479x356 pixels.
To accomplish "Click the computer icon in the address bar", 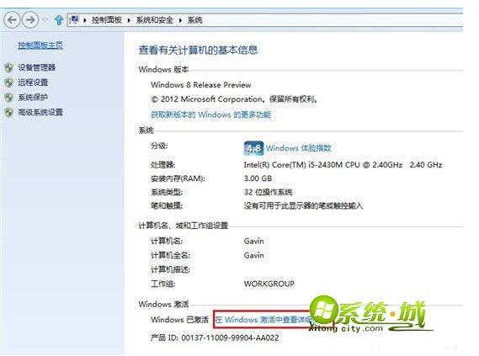I will 74,20.
